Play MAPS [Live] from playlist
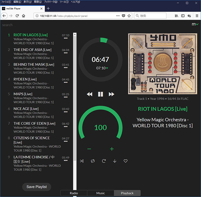Viewport: 201px width, 197px height. [x=23, y=94]
